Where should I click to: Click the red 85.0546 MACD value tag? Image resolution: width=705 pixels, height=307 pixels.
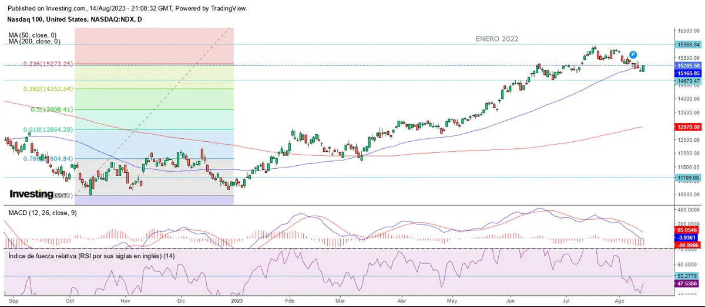[689, 231]
